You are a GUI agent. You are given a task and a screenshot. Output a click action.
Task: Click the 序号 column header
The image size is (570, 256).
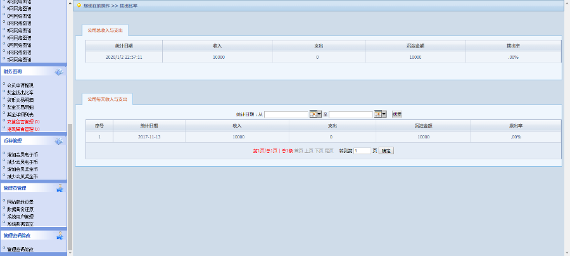tap(99, 126)
